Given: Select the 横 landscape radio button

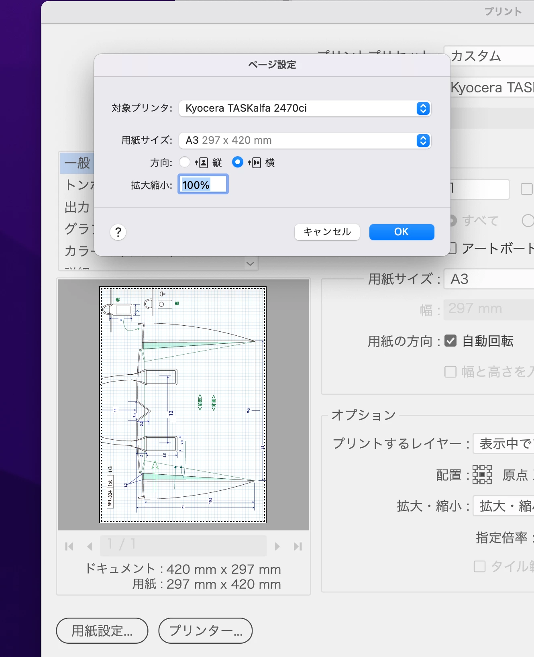Looking at the screenshot, I should click(238, 162).
